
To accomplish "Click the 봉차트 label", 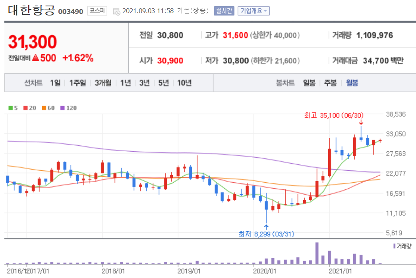I will [285, 83].
